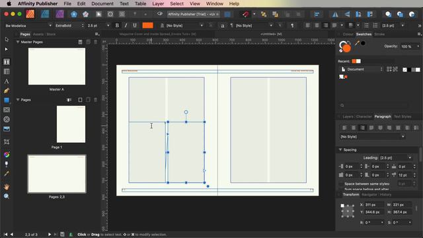Switch to the Publisher persona

30,14
